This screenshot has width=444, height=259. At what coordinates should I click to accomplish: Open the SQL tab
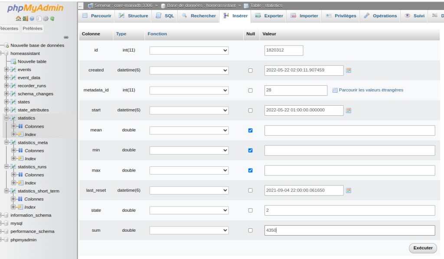click(165, 16)
